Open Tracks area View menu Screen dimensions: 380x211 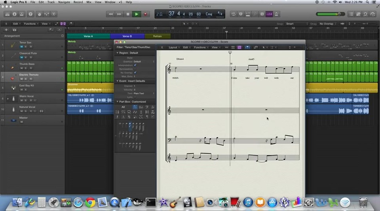click(x=46, y=24)
